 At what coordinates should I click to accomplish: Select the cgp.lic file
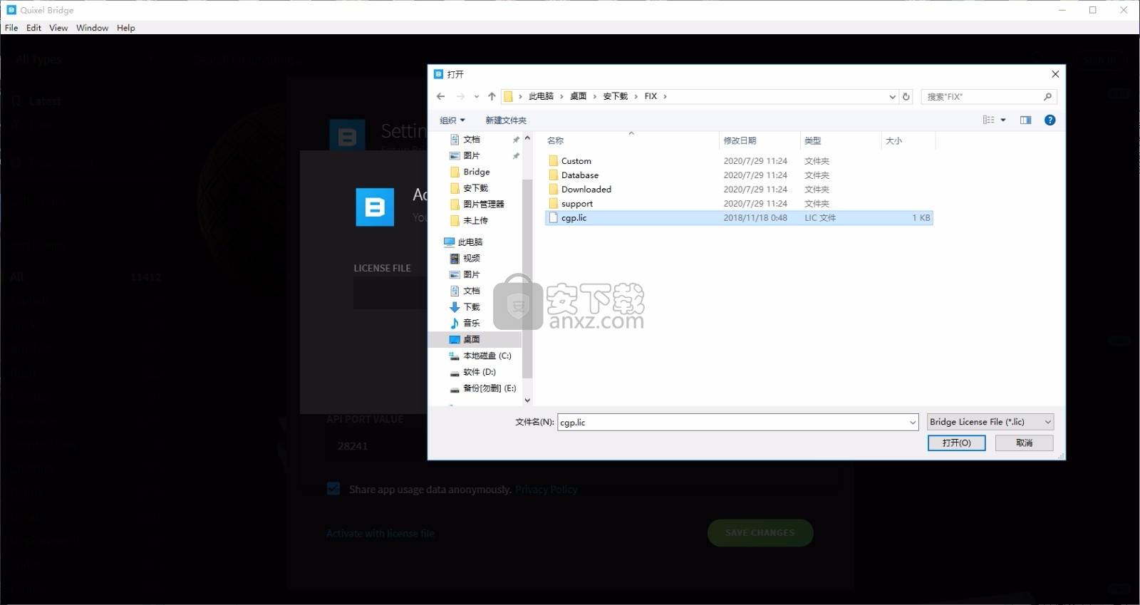(x=574, y=218)
